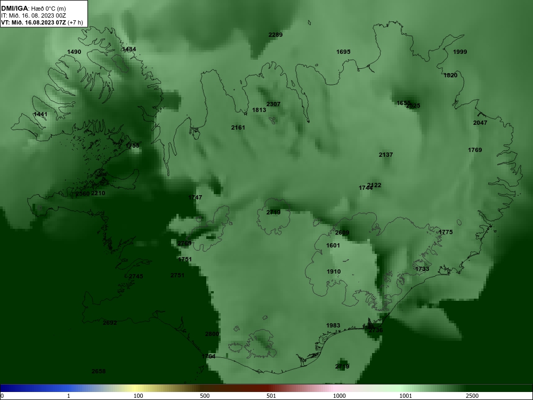Screen dimensions: 533x400
Task: Click the 2736 coastal value
Action: point(376,330)
